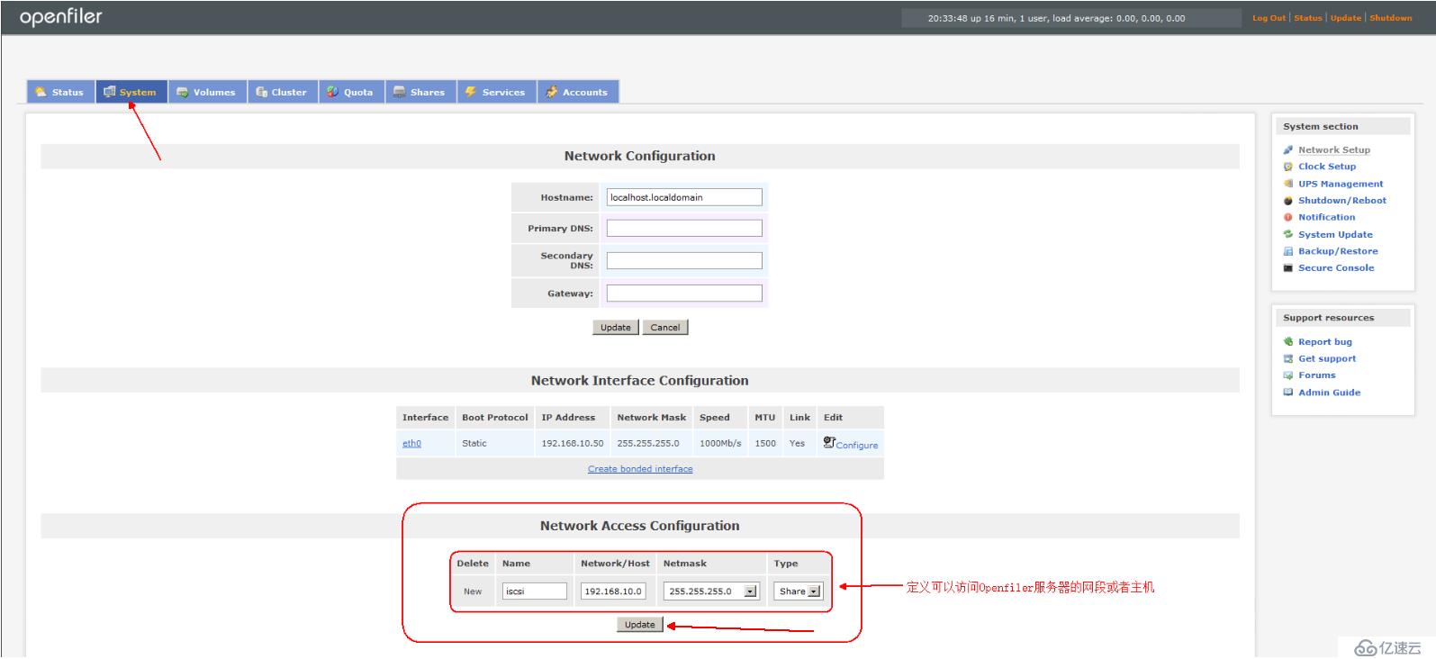The image size is (1436, 659).
Task: Click the Report bug icon
Action: pyautogui.click(x=1288, y=342)
